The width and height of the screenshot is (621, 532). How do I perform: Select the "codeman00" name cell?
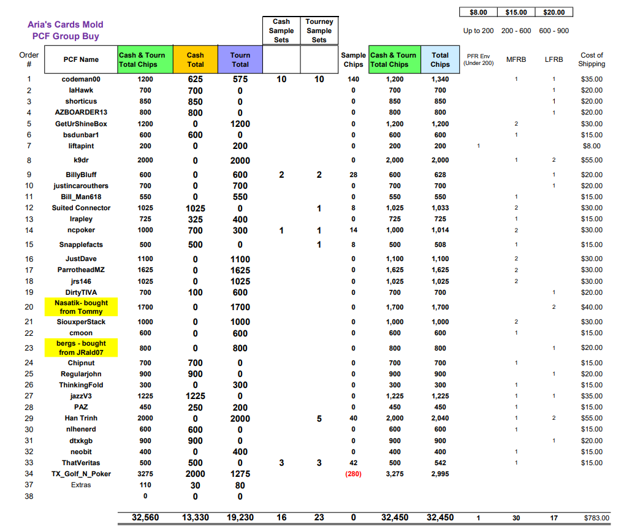(81, 79)
